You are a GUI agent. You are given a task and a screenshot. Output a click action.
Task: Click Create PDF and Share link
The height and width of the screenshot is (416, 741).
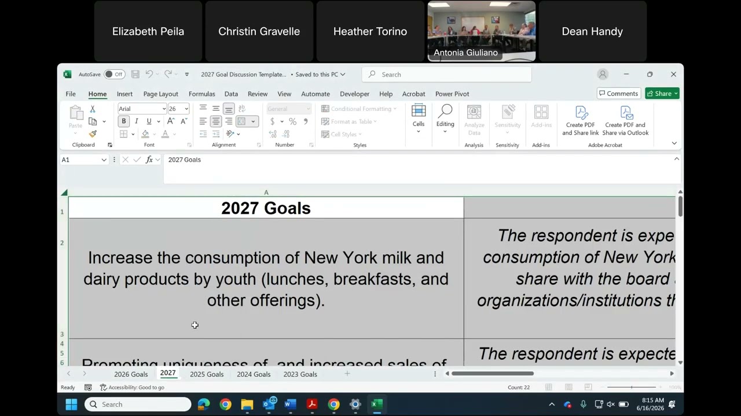580,121
